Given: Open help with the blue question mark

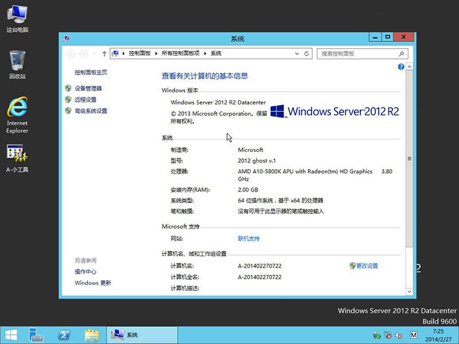Looking at the screenshot, I should (x=401, y=67).
